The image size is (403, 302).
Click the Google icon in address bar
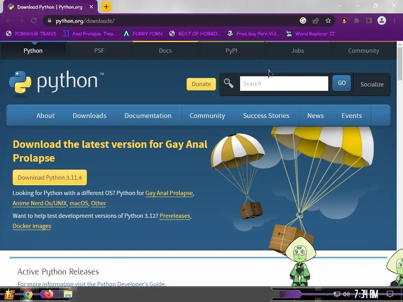point(303,20)
